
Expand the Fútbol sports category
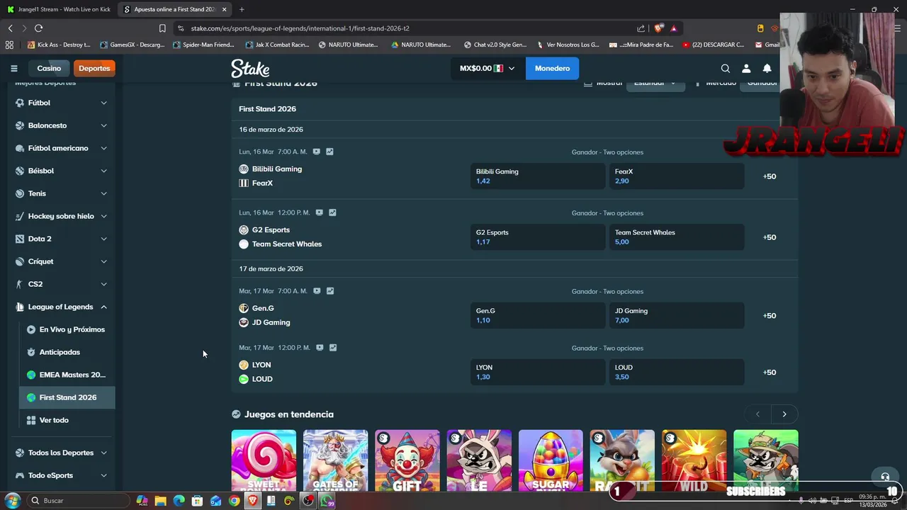(61, 103)
